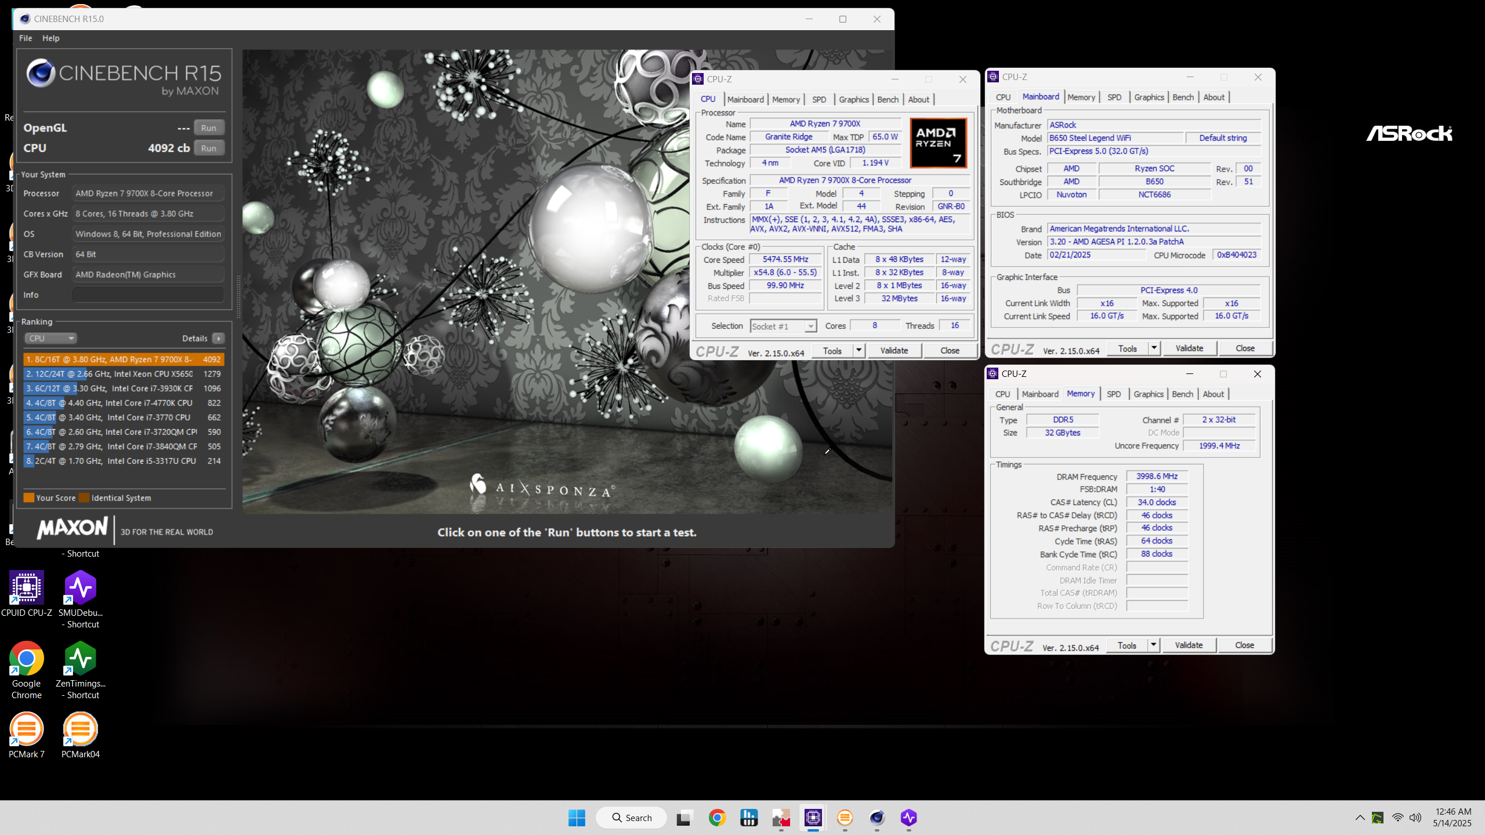Select ranking row Intel Core i5-3317U
Viewport: 1485px width, 835px height.
pyautogui.click(x=124, y=461)
